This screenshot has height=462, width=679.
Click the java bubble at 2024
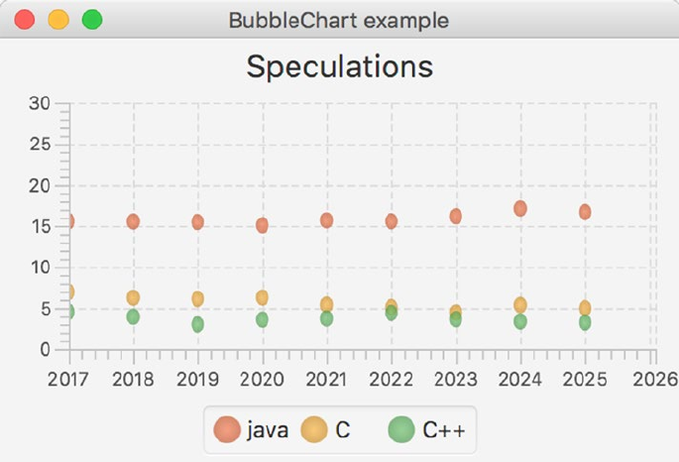[520, 208]
